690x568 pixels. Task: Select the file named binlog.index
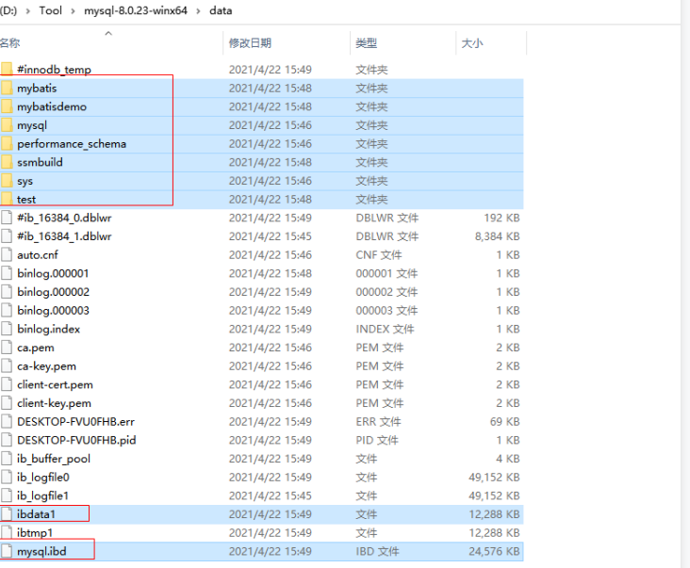[48, 329]
